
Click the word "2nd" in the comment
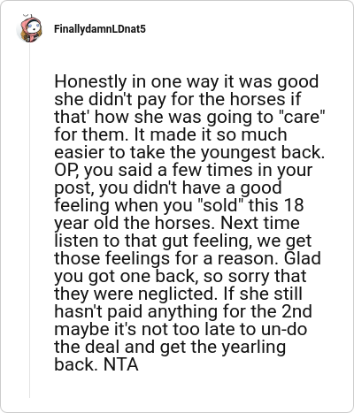[296, 311]
